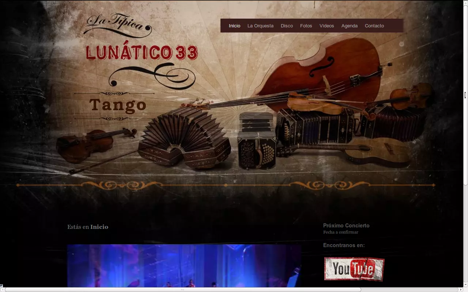Click the Próximo Concierto heading

pos(346,226)
